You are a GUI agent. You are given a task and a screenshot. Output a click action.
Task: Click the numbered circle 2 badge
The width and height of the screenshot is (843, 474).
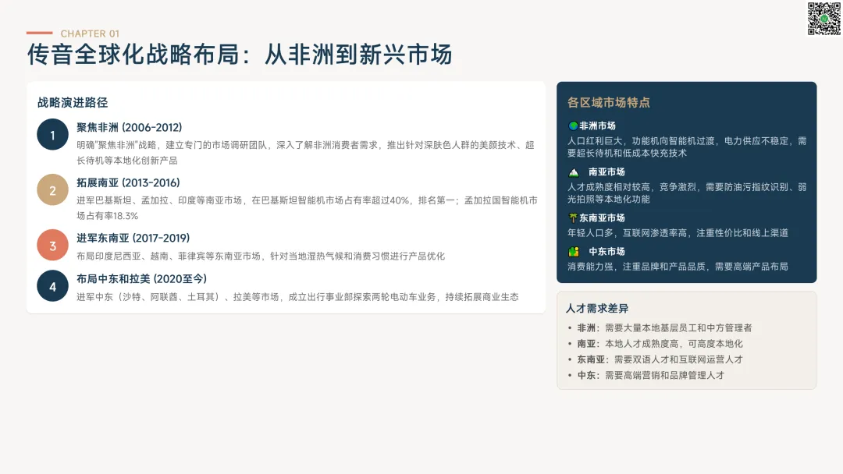coord(53,190)
